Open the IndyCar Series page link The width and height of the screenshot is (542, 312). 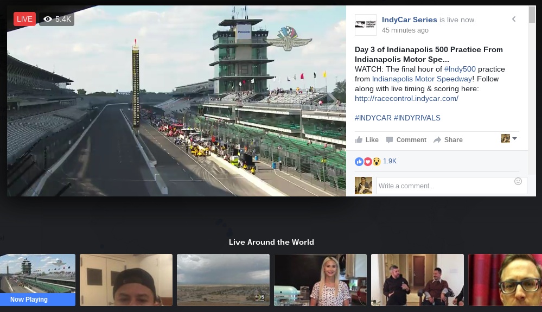click(x=409, y=20)
